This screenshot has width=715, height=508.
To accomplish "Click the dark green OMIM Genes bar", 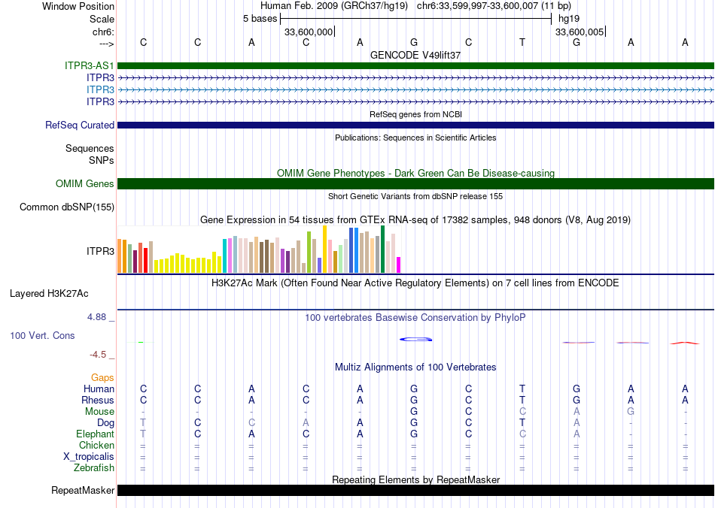I will pos(415,183).
